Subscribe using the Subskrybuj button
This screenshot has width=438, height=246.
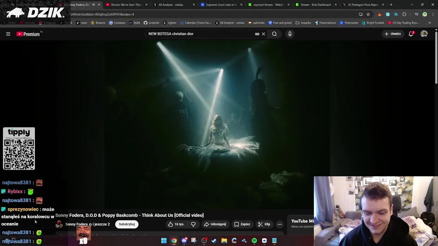(127, 224)
